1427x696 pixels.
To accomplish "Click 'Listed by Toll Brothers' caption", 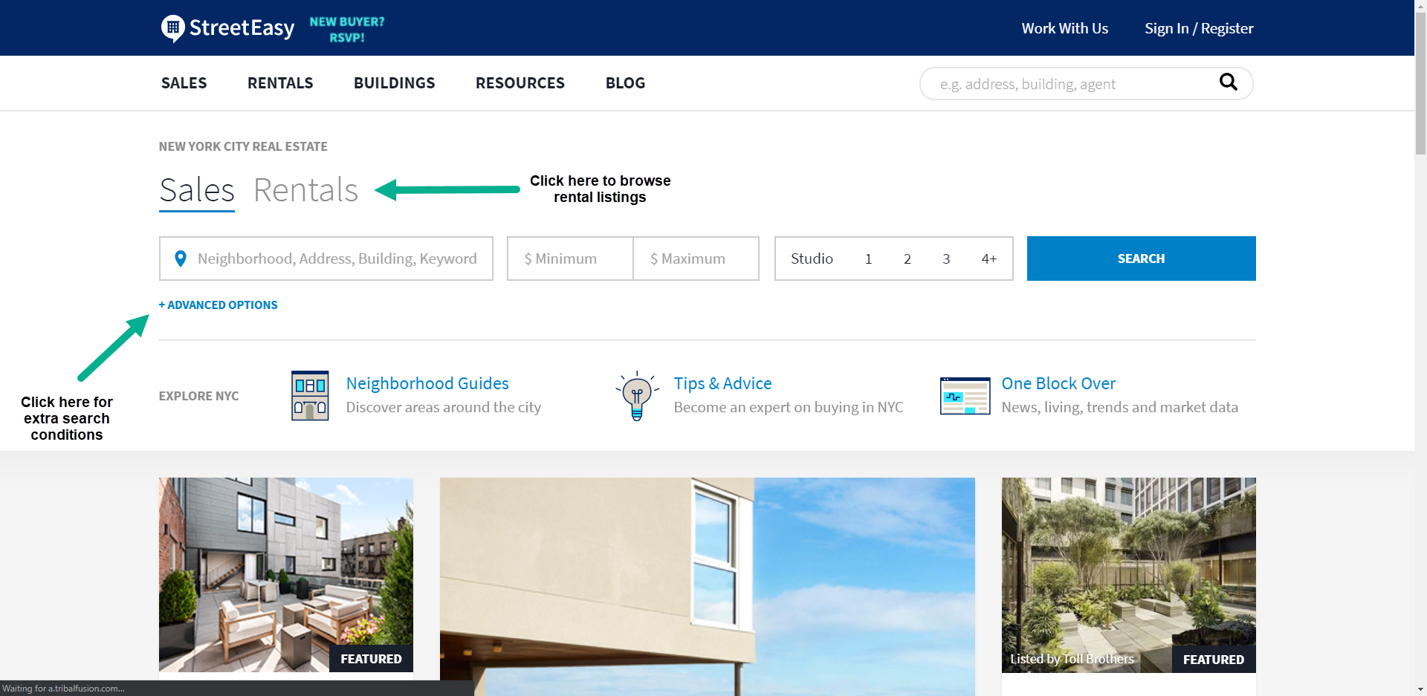I will point(1072,659).
